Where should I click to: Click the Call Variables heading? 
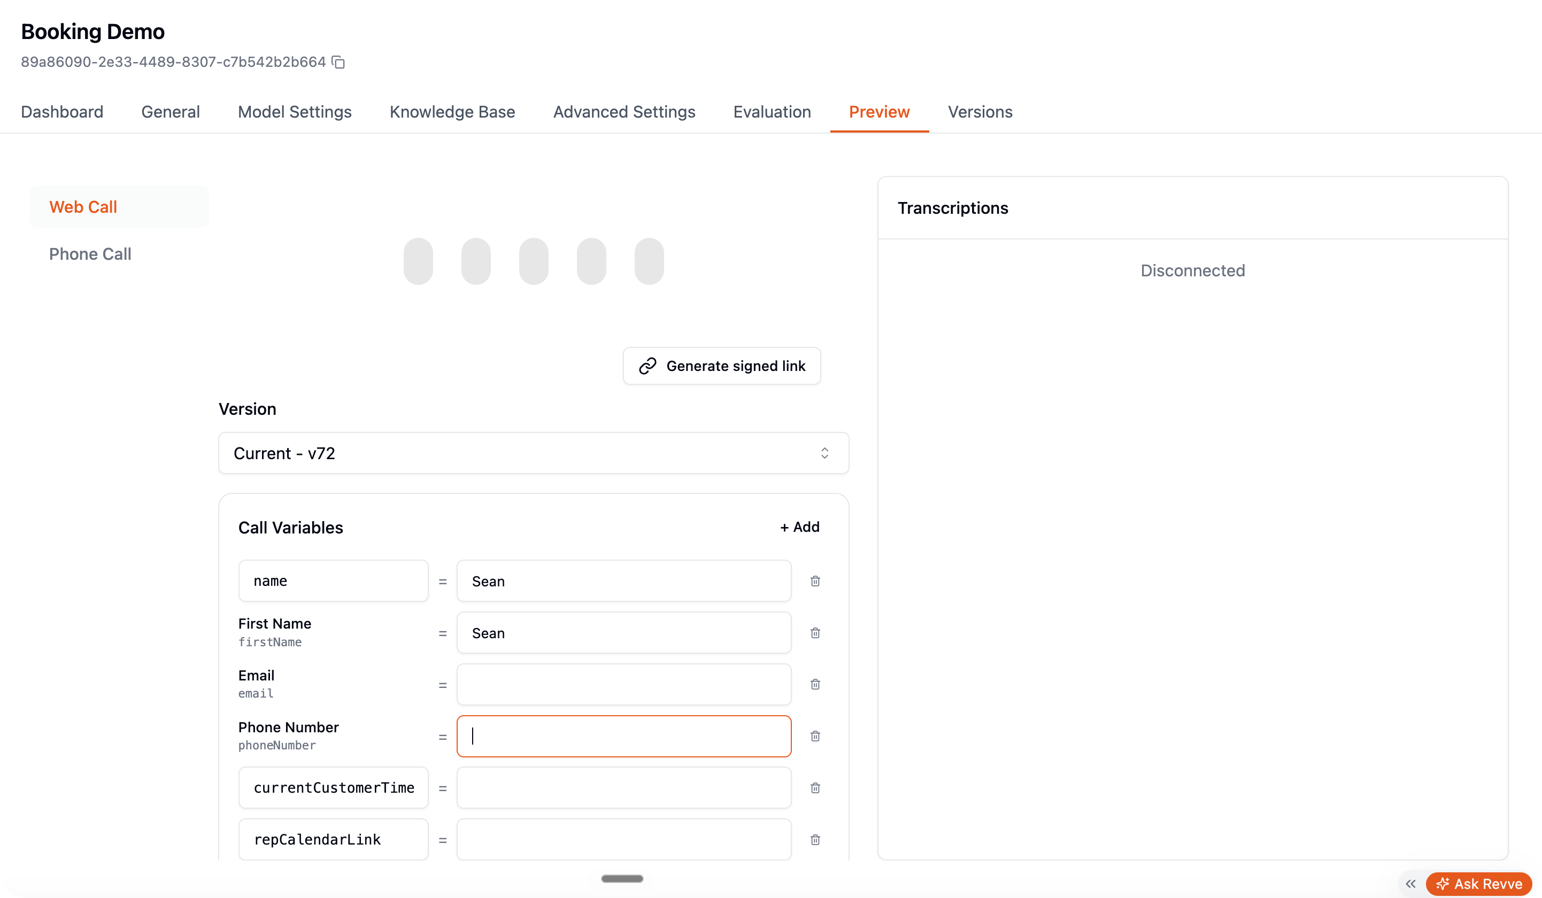point(291,527)
